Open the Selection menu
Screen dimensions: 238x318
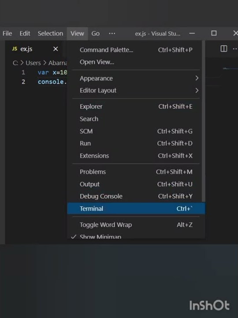pos(50,34)
